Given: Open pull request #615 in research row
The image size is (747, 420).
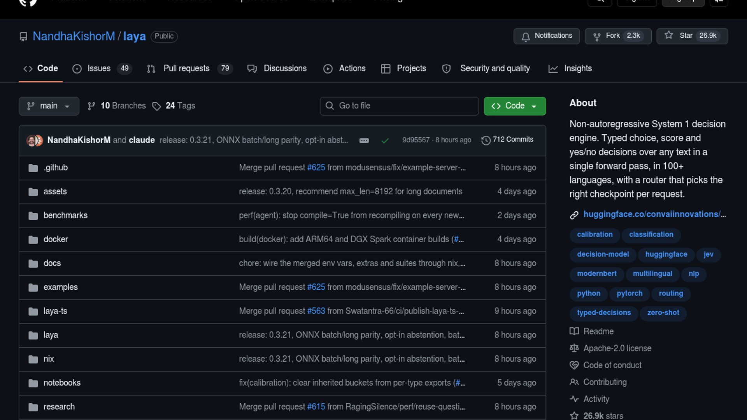Looking at the screenshot, I should pyautogui.click(x=316, y=407).
